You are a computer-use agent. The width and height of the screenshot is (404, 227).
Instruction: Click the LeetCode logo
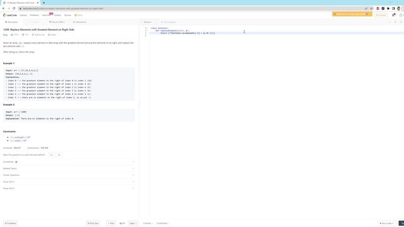[10, 15]
